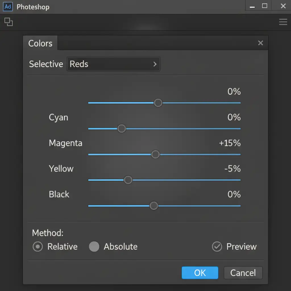Close the Colors dialog with X
The width and height of the screenshot is (291, 291).
click(260, 43)
